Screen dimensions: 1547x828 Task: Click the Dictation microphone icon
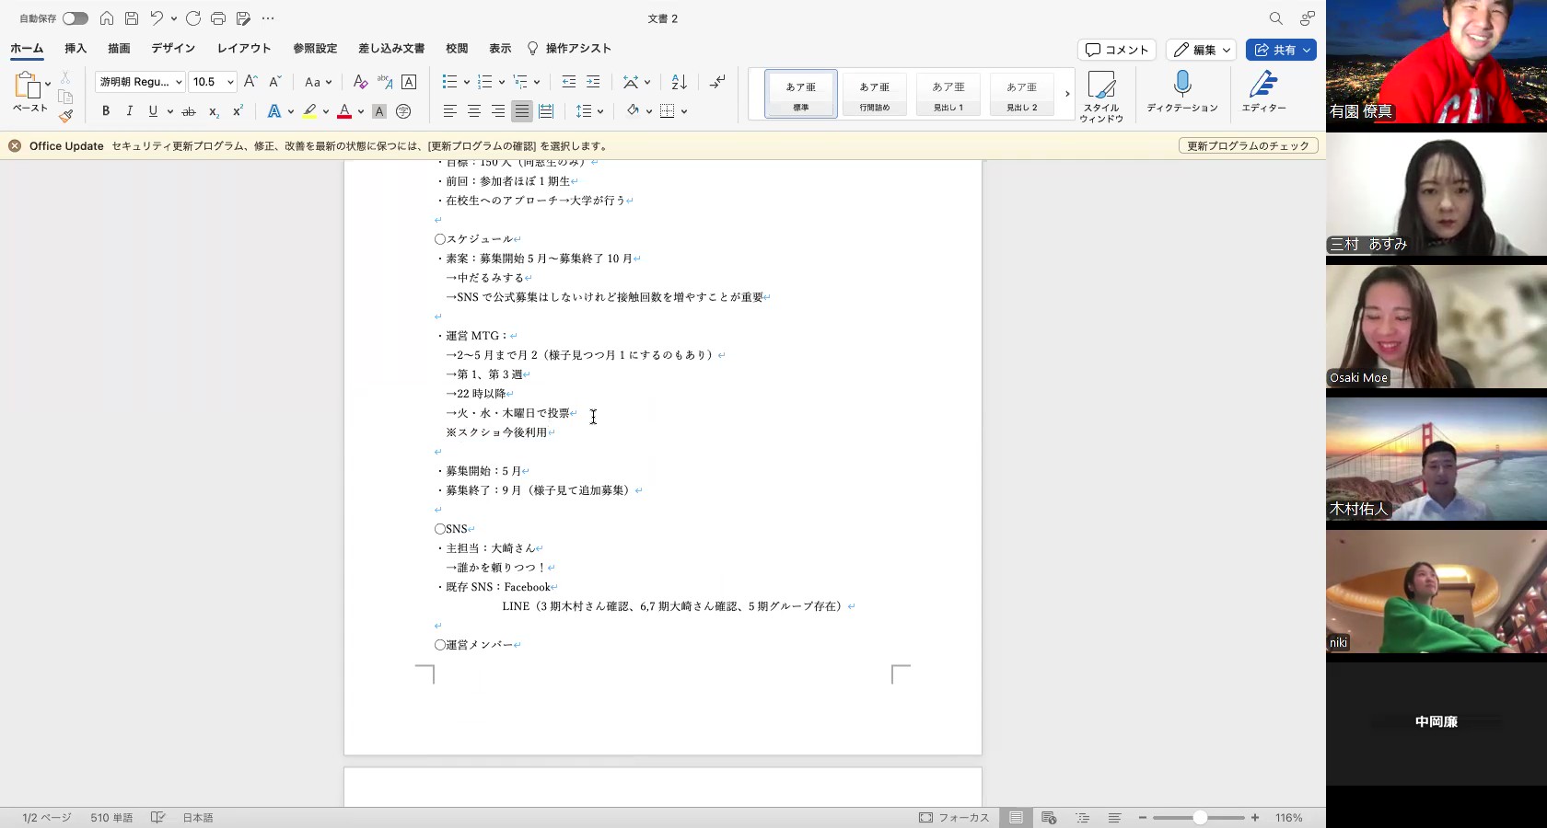pyautogui.click(x=1182, y=86)
